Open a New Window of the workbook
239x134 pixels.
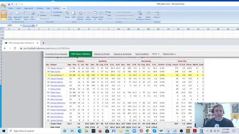(88, 15)
